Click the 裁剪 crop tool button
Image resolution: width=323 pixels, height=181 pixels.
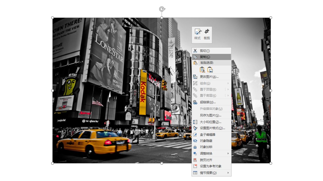tap(207, 35)
